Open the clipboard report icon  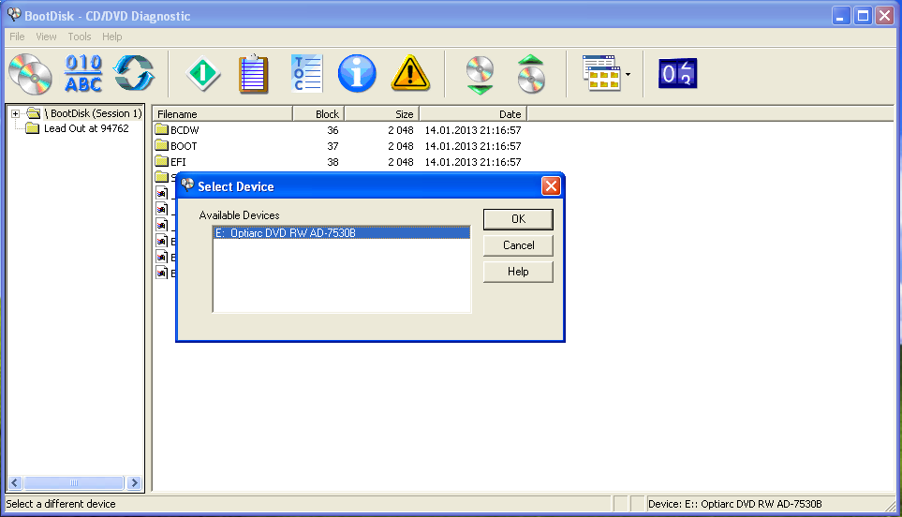tap(254, 73)
